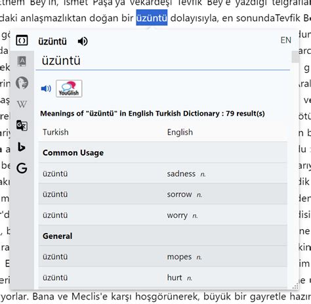The image size is (311, 304).
Task: Play header speaker pronunciation next to üzüntü
Action: tap(83, 41)
